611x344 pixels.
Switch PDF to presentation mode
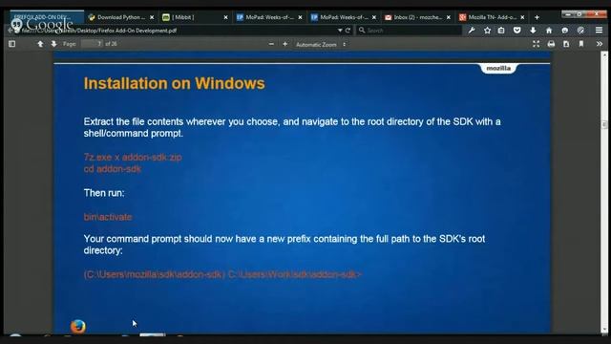click(x=537, y=44)
